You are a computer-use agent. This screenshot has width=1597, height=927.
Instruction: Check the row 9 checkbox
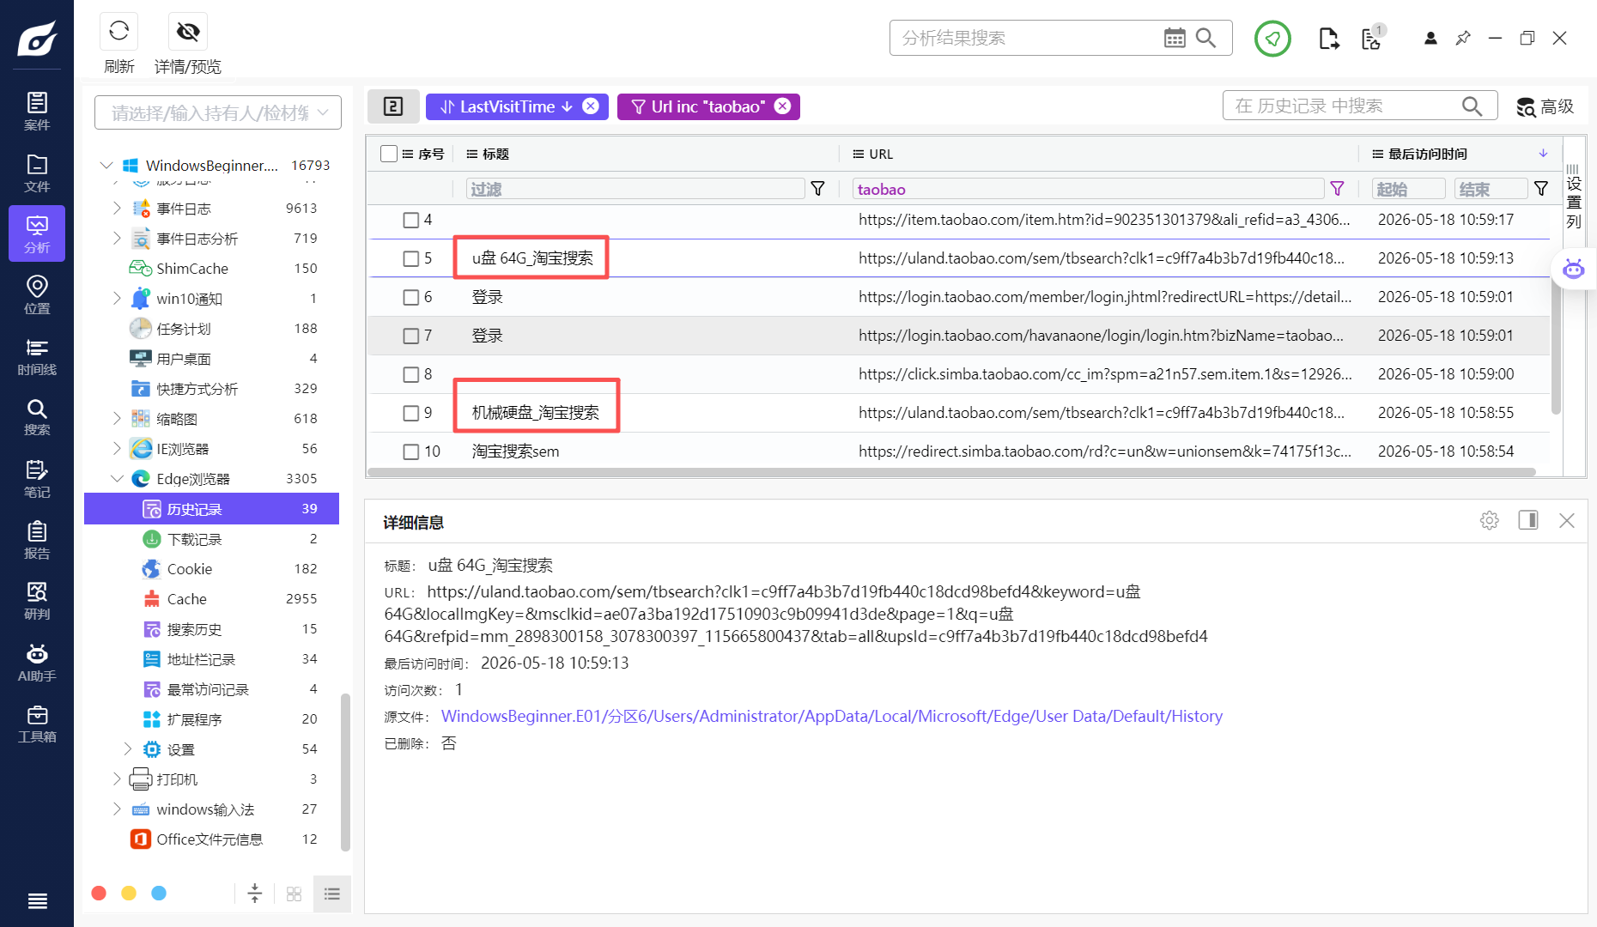[411, 413]
